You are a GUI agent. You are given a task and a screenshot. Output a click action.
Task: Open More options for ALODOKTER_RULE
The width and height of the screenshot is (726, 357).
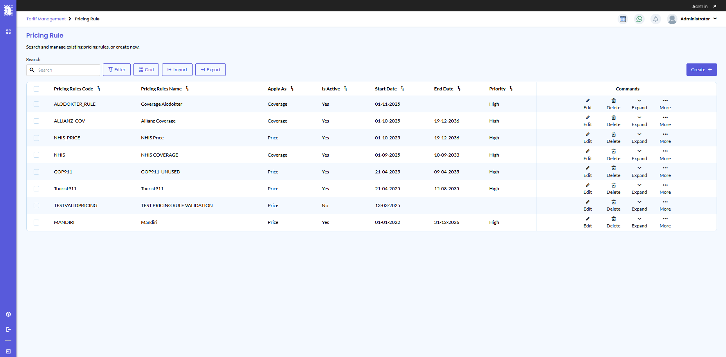(665, 104)
